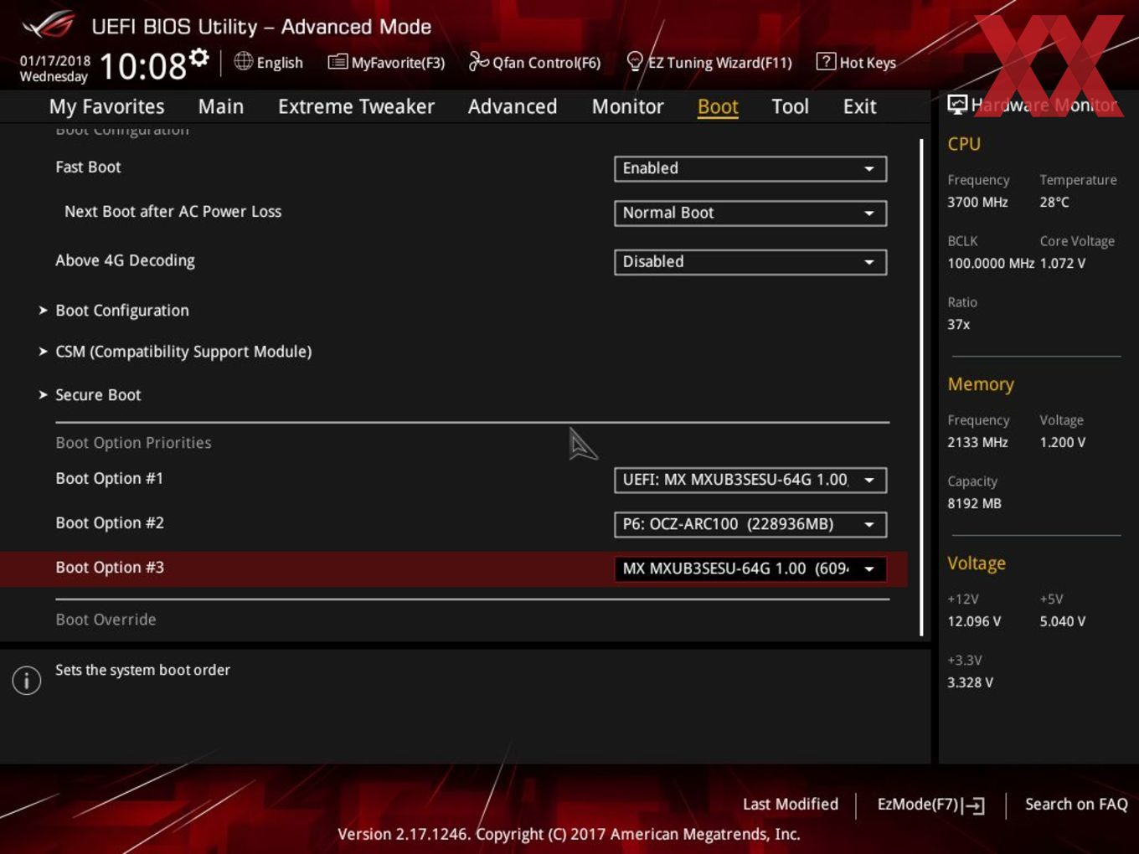Click the Hardware Monitor screen icon
This screenshot has width=1139, height=854.
click(x=957, y=104)
